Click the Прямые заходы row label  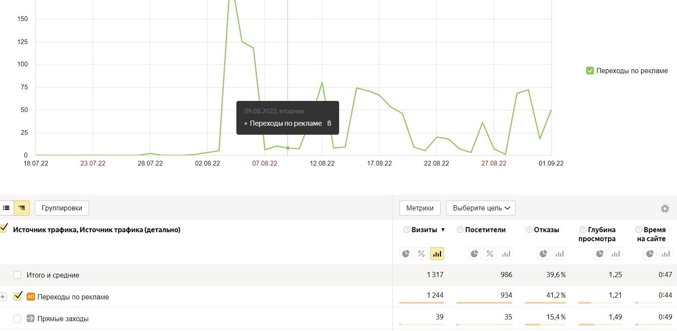(63, 319)
